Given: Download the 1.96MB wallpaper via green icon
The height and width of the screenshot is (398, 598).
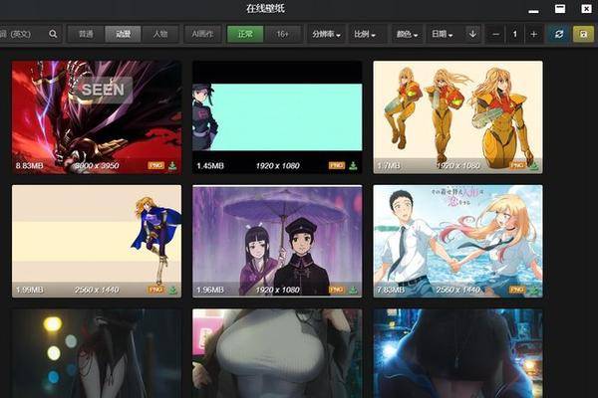Looking at the screenshot, I should 353,290.
